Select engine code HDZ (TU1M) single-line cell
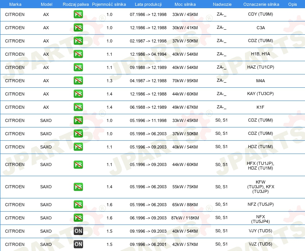305x251 pixels. pyautogui.click(x=261, y=147)
